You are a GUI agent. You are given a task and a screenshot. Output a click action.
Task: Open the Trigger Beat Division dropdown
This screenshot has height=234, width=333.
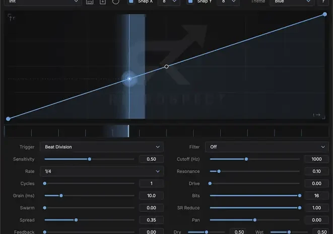pyautogui.click(x=102, y=147)
